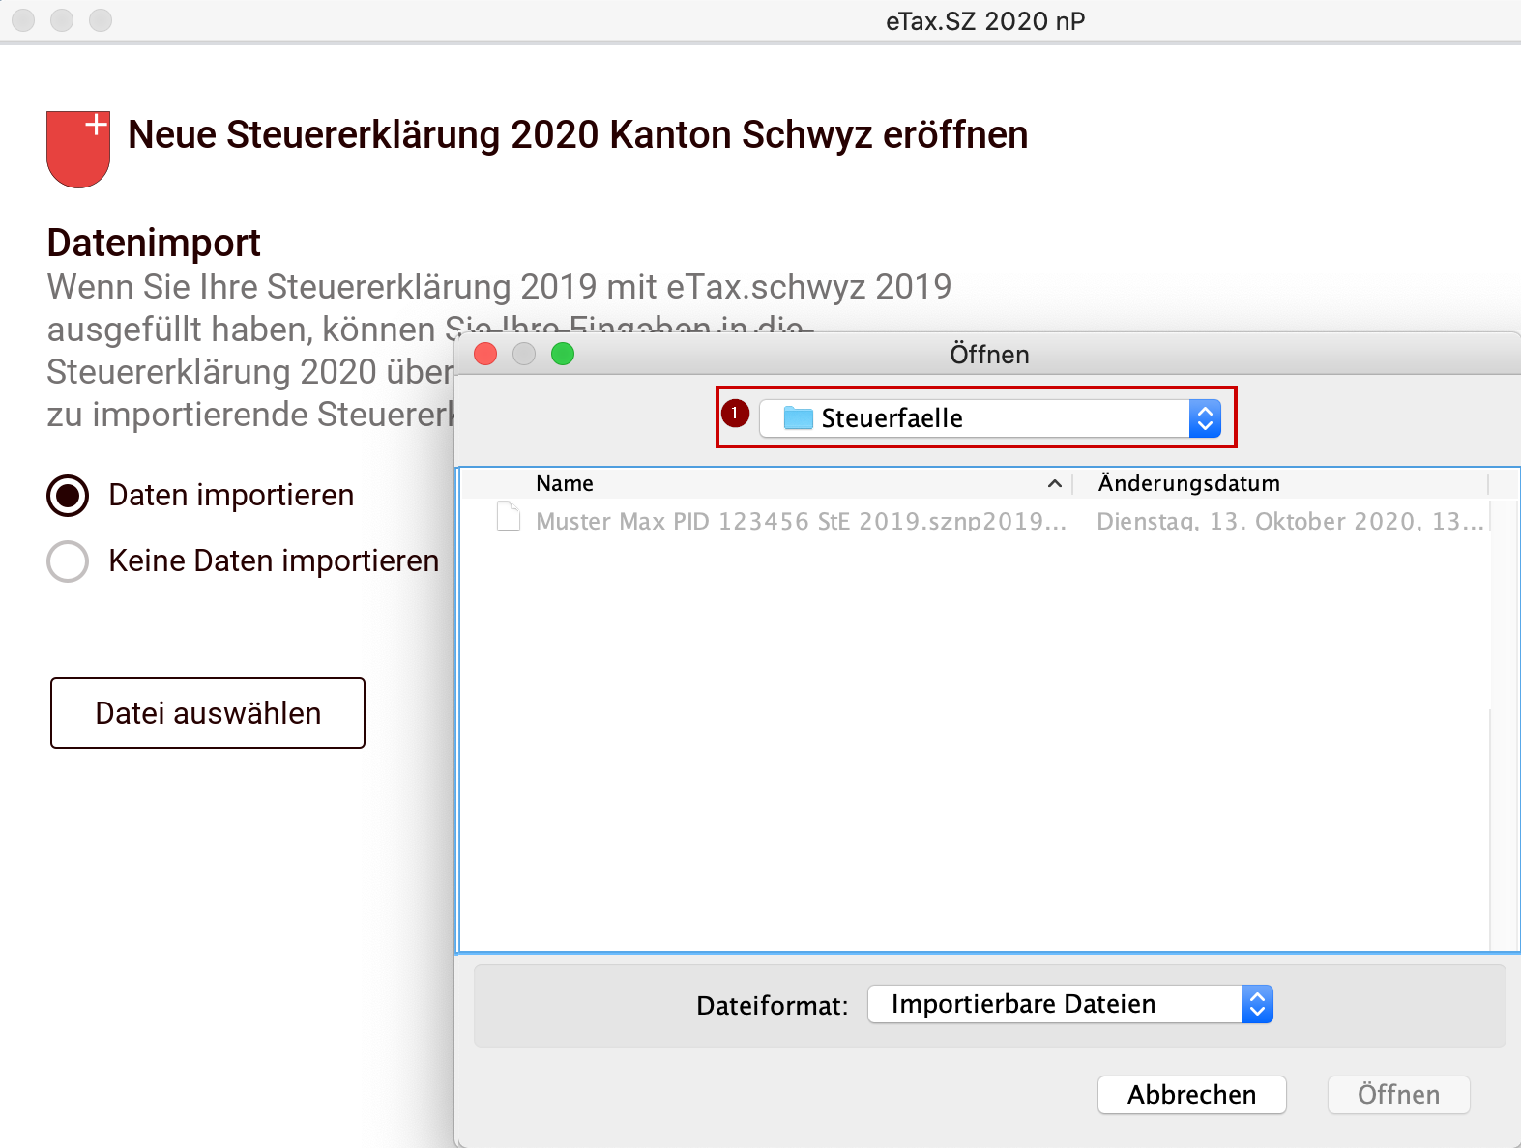Click the Dateiformat label
Image resolution: width=1521 pixels, height=1148 pixels.
[x=773, y=1006]
